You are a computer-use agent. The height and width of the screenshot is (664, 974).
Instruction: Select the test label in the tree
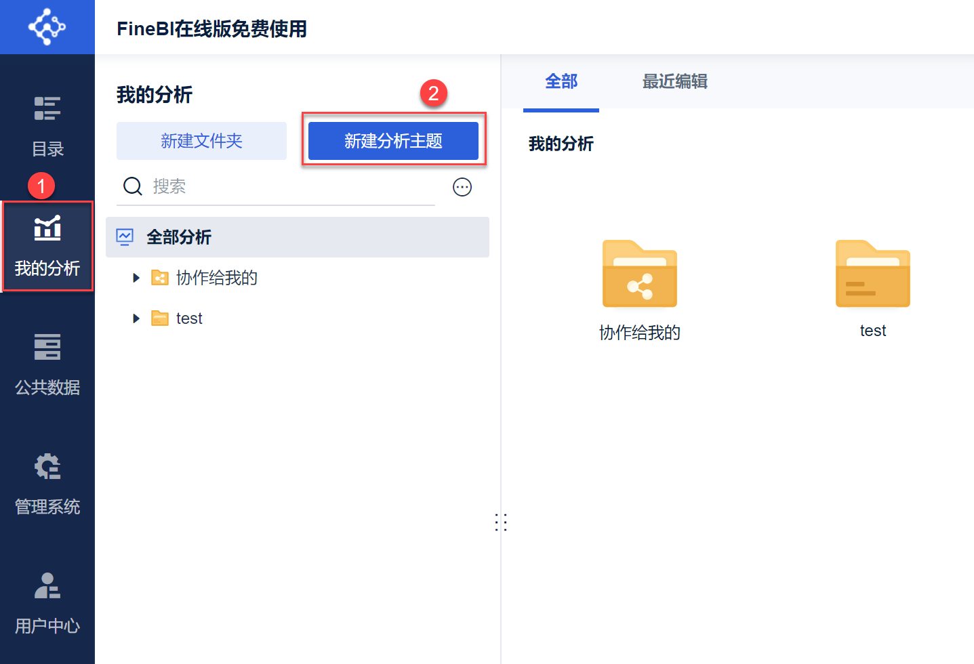click(x=189, y=318)
